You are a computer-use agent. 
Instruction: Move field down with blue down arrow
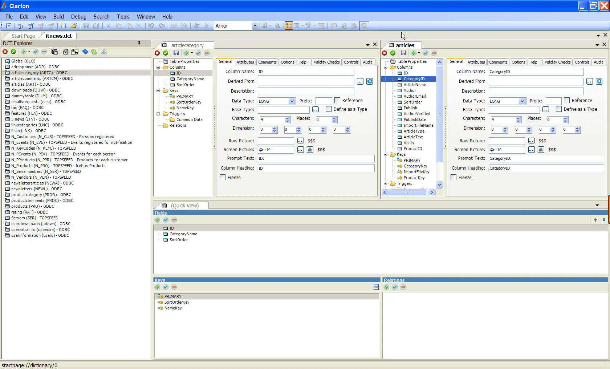pyautogui.click(x=604, y=220)
